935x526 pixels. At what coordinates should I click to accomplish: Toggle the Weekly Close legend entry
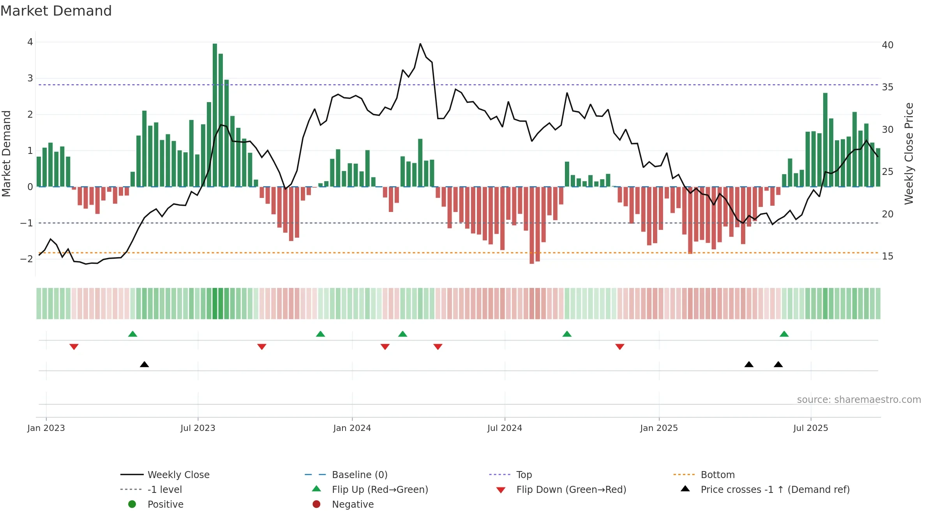165,475
